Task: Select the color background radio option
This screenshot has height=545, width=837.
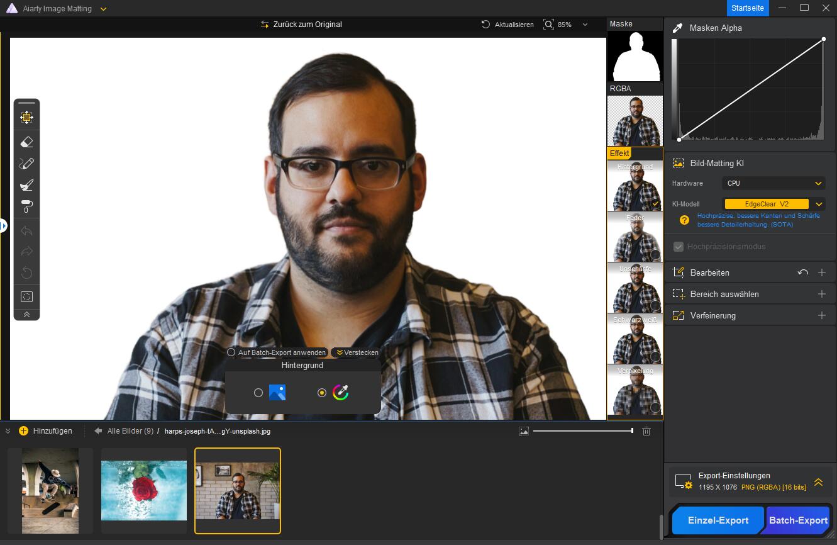Action: (x=322, y=393)
